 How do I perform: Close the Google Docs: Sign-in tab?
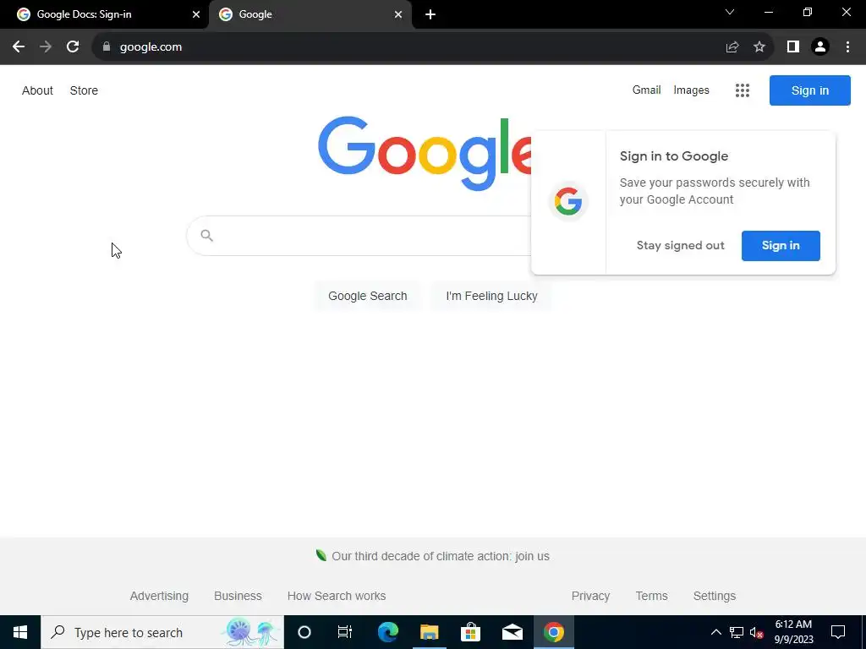196,14
